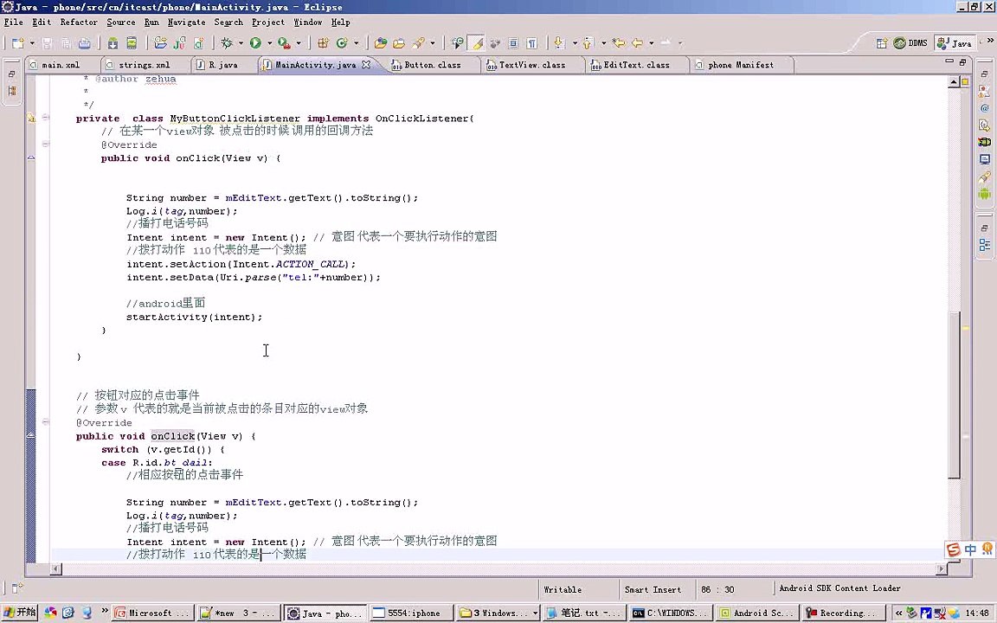Click the Next Annotation arrow icon

pyautogui.click(x=559, y=43)
